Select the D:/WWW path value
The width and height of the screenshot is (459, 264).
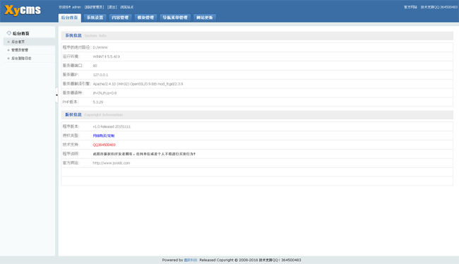tap(100, 47)
